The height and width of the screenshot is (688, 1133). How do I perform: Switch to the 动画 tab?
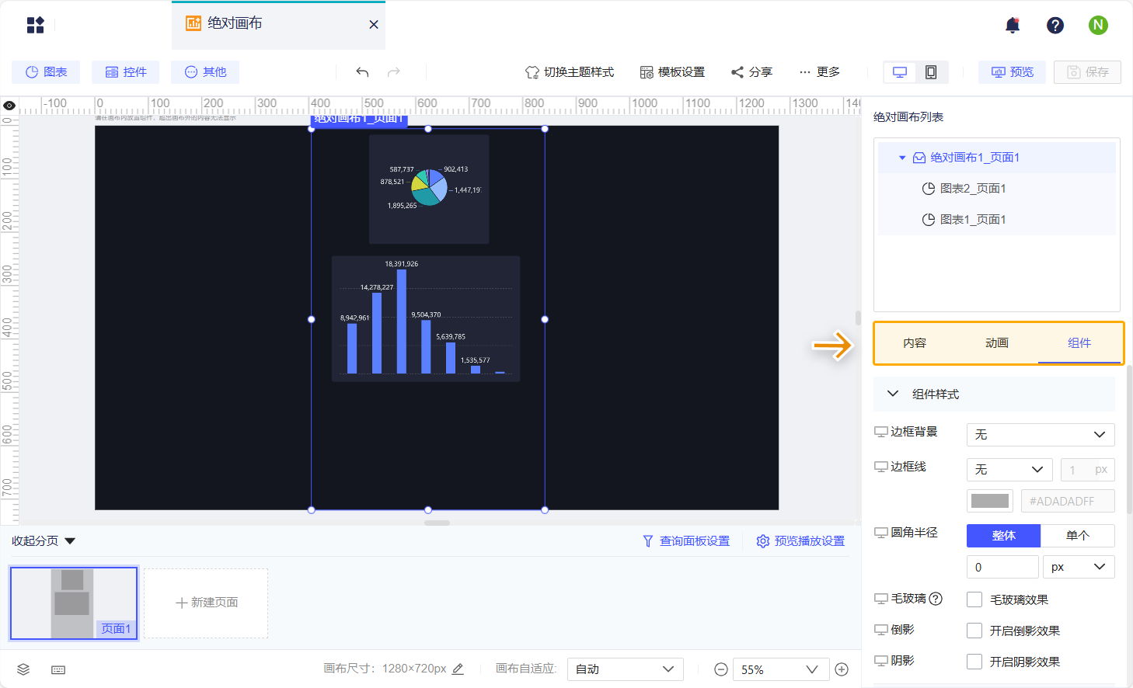tap(997, 343)
